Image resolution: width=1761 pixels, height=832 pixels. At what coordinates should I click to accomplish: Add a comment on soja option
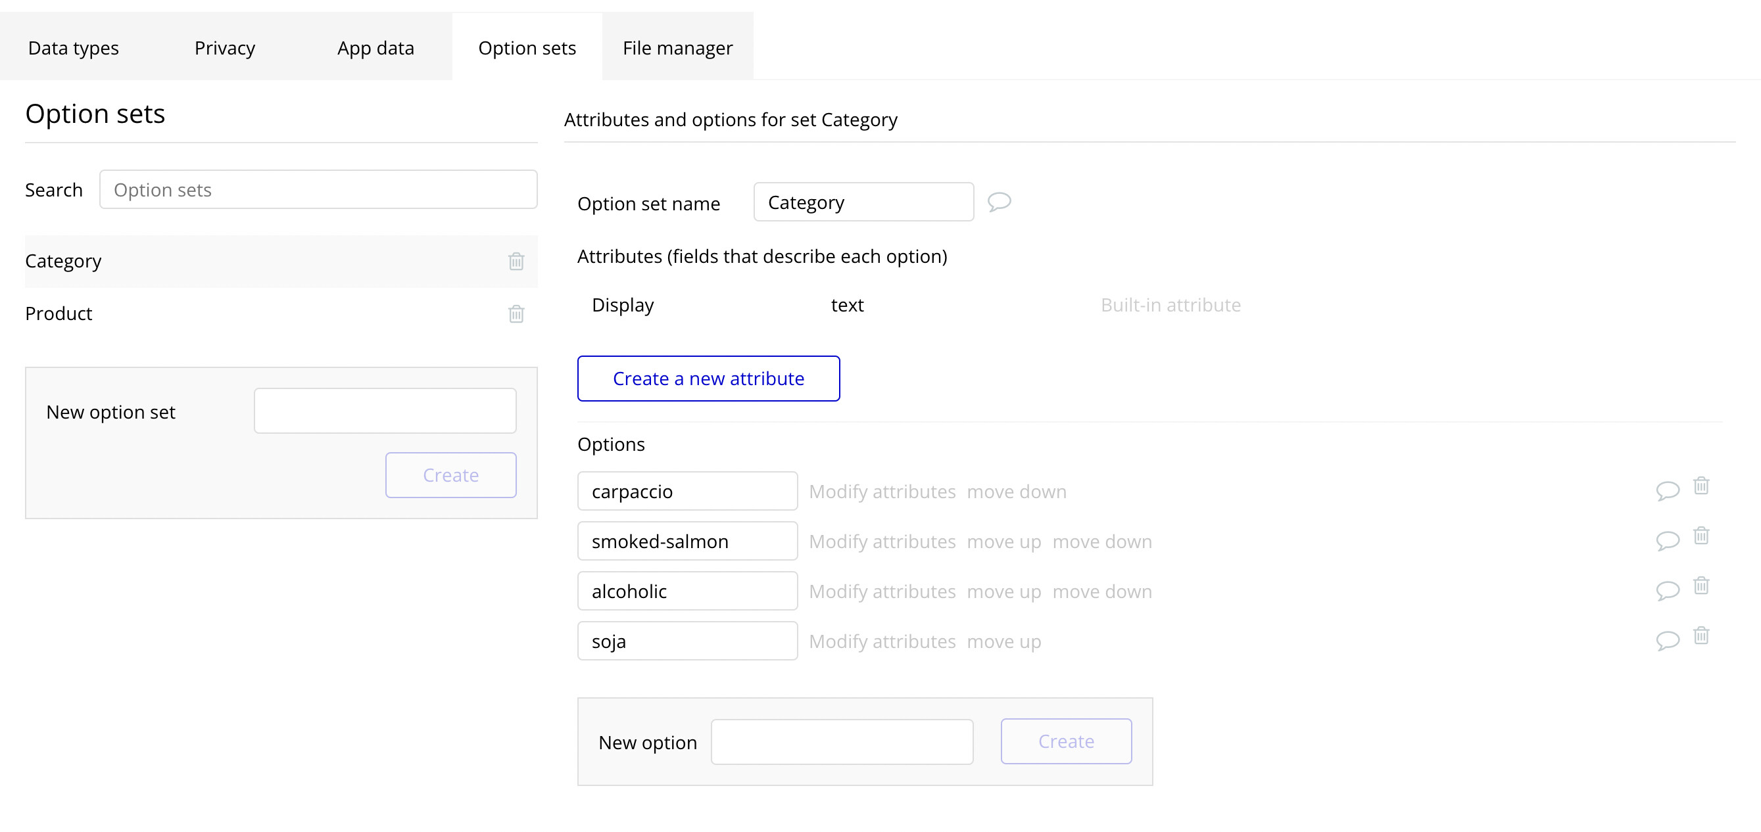1668,640
